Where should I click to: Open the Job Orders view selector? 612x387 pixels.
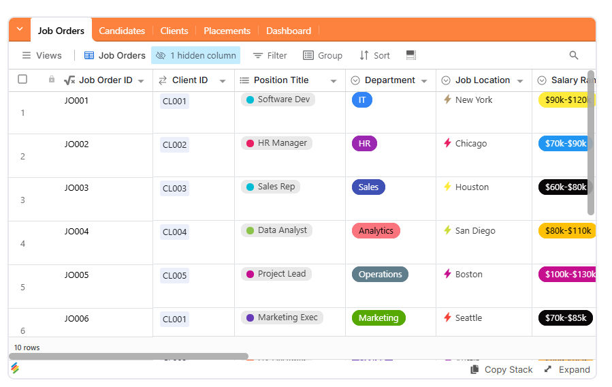[x=115, y=55]
